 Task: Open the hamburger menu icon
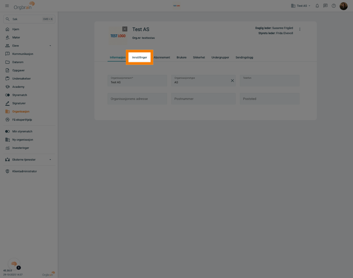[x=7, y=6]
